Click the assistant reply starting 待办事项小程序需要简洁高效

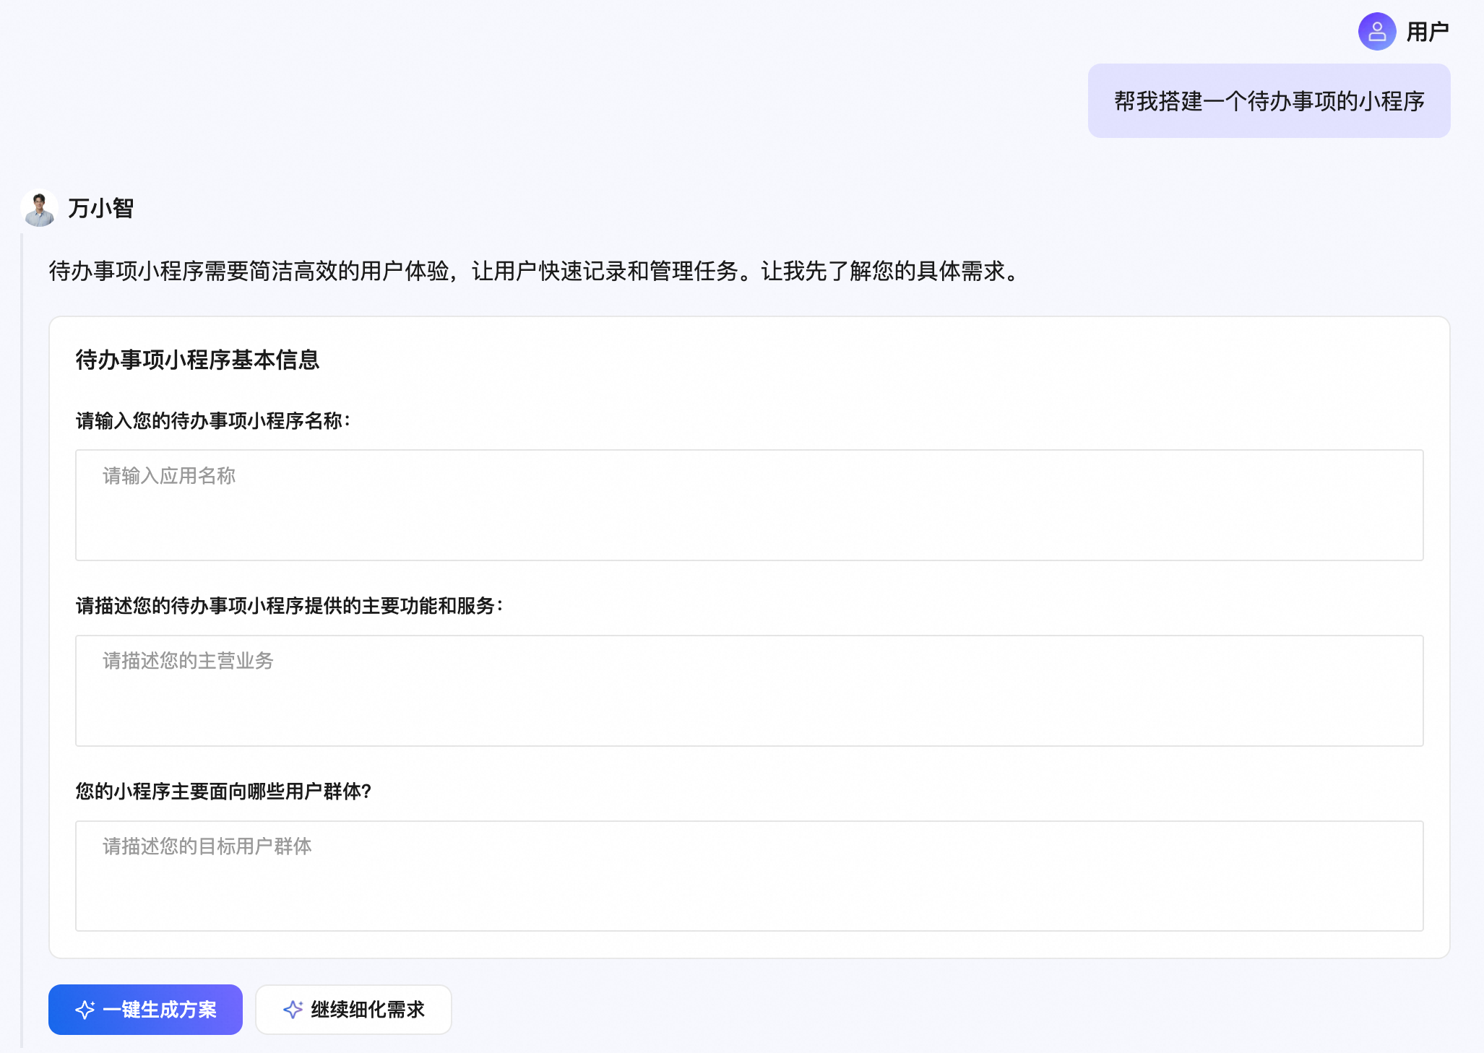535,272
